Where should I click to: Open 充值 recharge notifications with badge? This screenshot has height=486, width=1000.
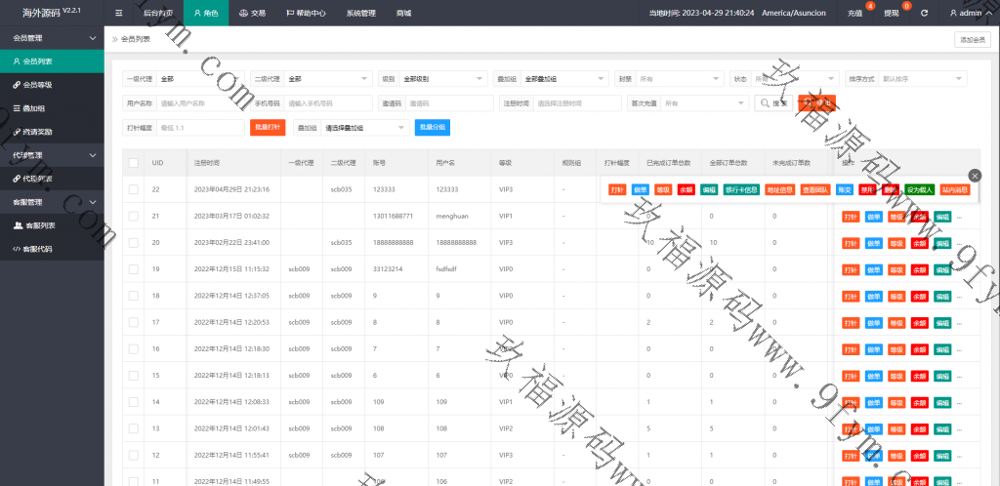click(x=856, y=13)
